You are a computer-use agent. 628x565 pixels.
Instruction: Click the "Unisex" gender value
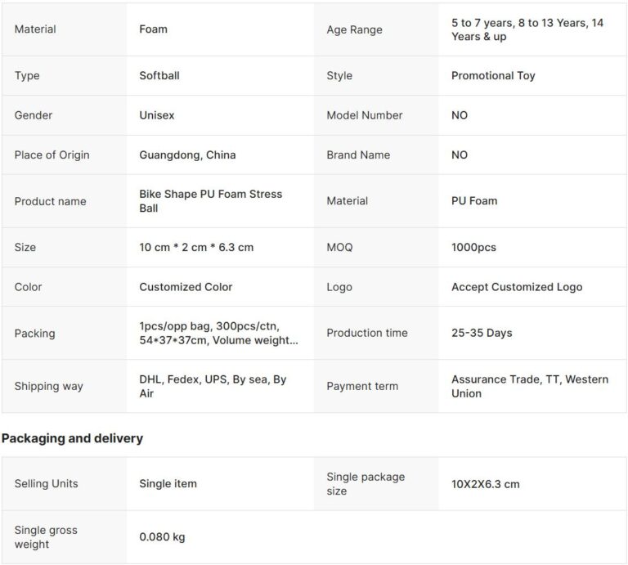(157, 115)
